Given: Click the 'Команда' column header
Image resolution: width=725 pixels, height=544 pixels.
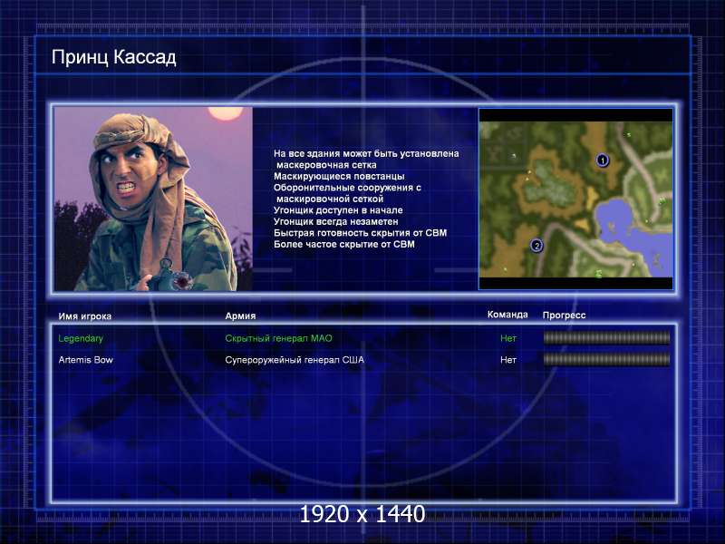Looking at the screenshot, I should 507,315.
